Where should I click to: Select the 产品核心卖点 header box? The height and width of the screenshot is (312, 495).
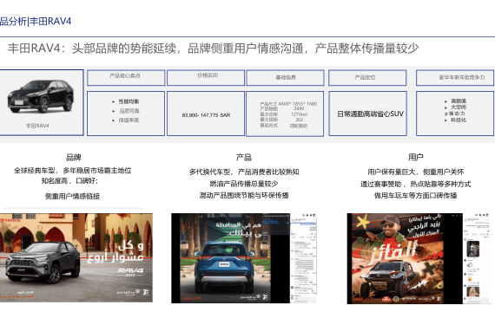click(x=126, y=77)
